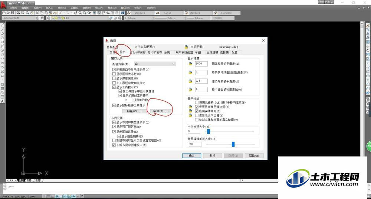Image resolution: width=371 pixels, height=199 pixels.
Task: Open the DesignCenter icon
Action: 99,13
